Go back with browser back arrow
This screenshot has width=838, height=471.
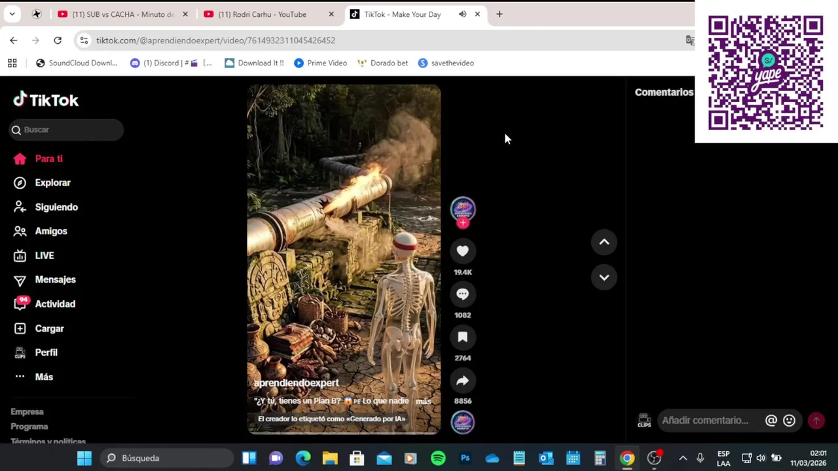click(14, 41)
